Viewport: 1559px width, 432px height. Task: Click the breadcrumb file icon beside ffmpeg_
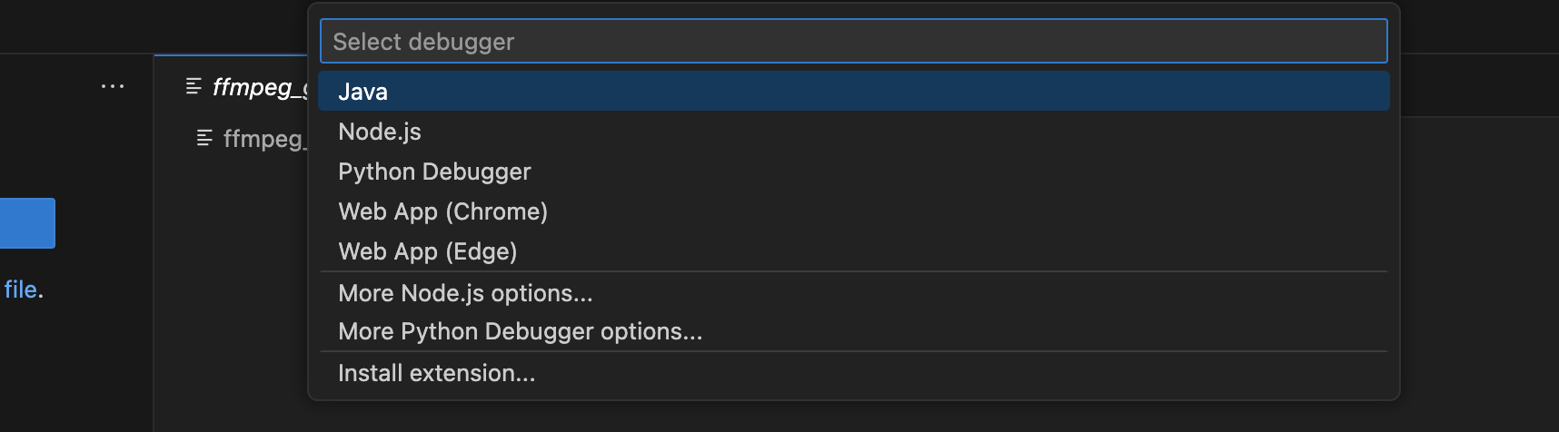tap(205, 138)
